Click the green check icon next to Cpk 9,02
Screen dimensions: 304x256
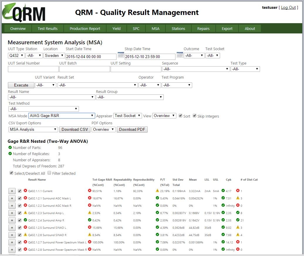(223, 227)
